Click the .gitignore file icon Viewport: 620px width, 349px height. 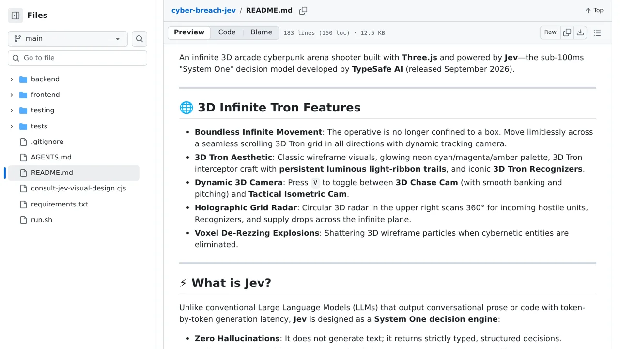[x=23, y=142]
